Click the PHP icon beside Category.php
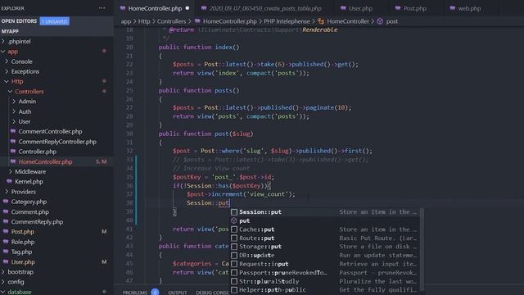This screenshot has height=295, width=524. (x=6, y=202)
